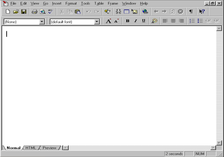Open the text color picker

point(154,21)
